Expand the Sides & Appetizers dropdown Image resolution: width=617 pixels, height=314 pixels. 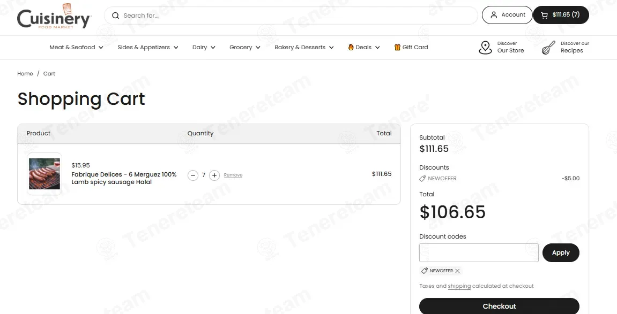tap(148, 48)
